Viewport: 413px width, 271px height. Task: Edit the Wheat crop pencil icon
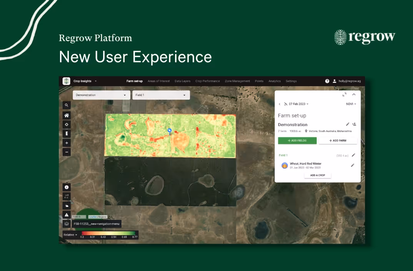352,165
